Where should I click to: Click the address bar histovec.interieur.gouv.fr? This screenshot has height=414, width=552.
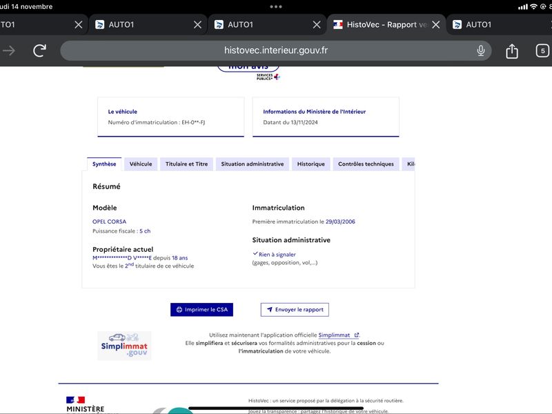coord(275,50)
